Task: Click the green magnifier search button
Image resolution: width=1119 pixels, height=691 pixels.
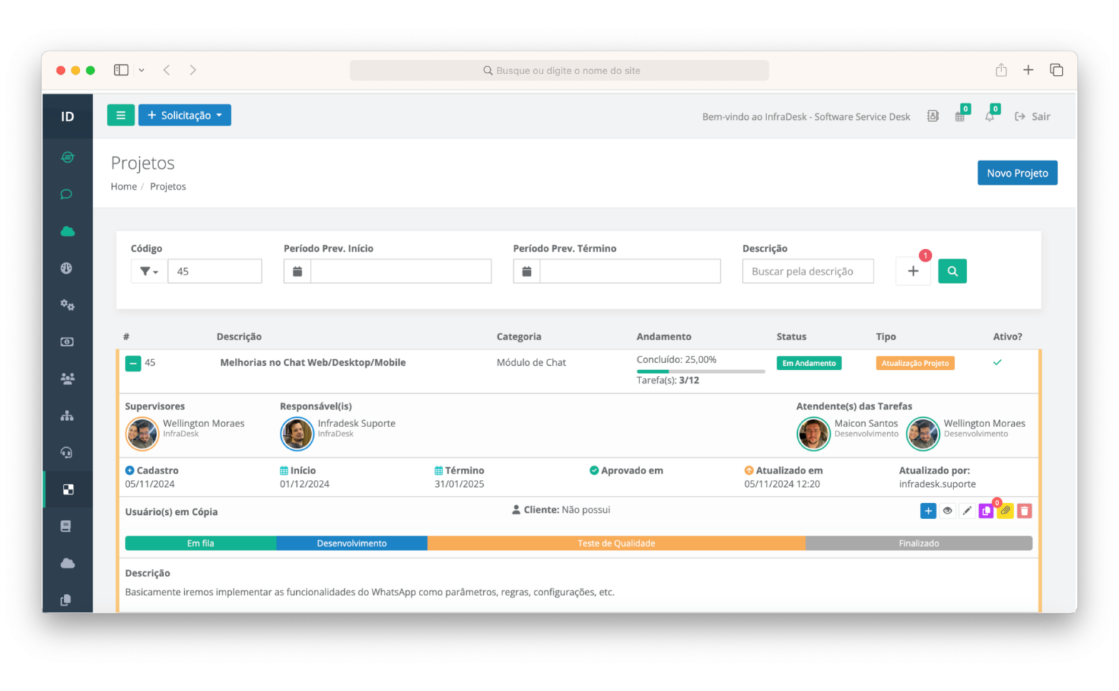Action: click(x=952, y=271)
